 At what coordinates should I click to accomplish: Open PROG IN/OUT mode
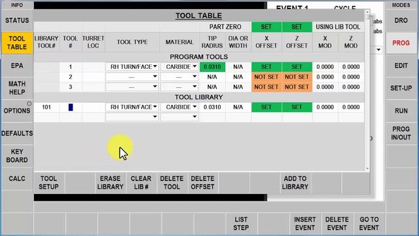pyautogui.click(x=401, y=133)
